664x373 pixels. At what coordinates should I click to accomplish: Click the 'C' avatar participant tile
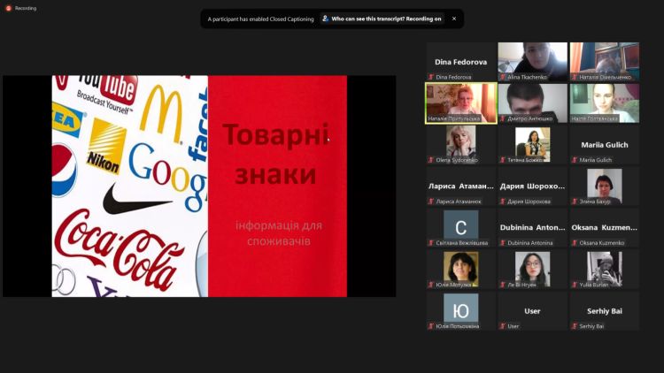coord(460,227)
